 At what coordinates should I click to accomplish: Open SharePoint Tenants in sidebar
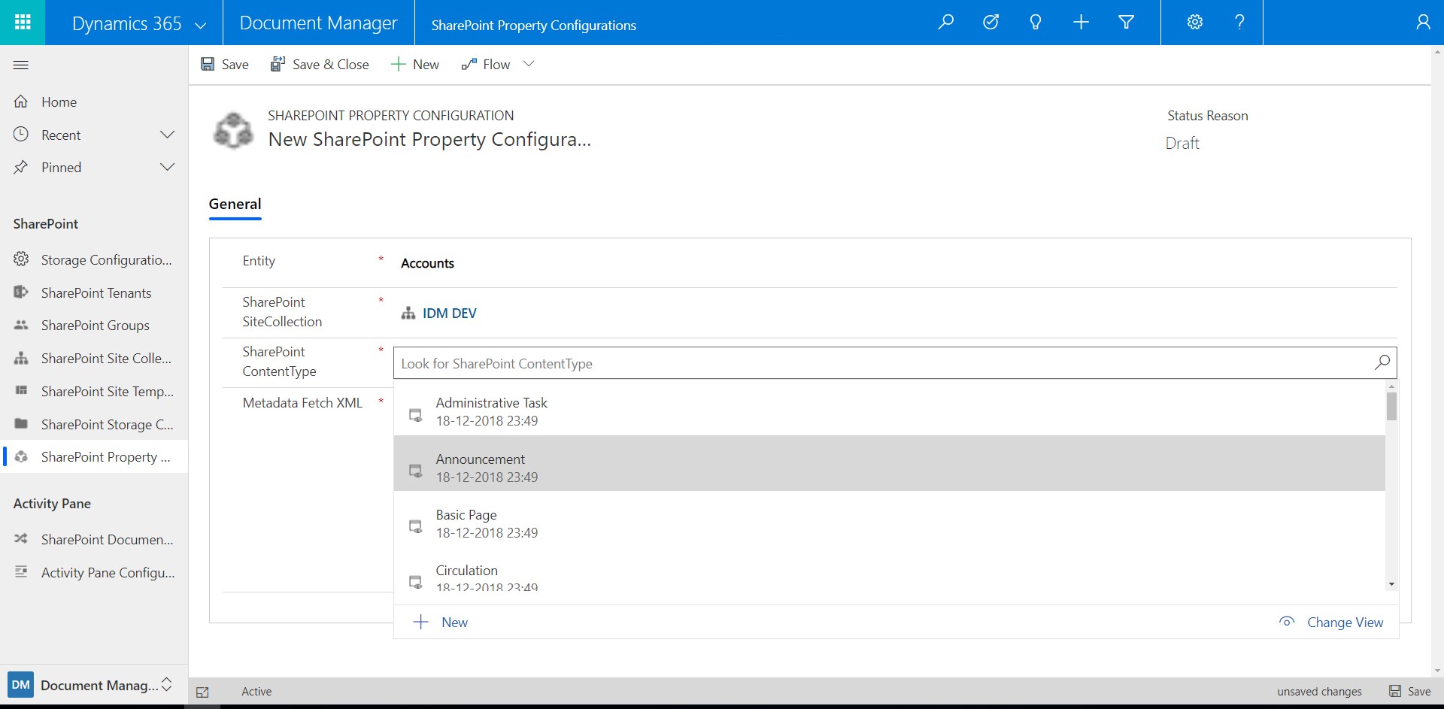[96, 292]
